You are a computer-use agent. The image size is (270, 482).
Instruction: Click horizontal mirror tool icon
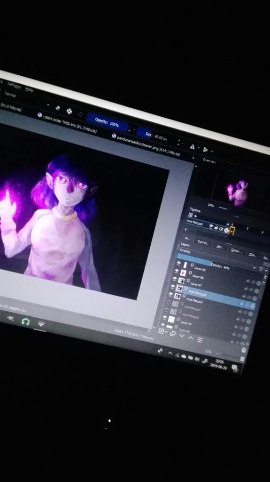click(193, 147)
